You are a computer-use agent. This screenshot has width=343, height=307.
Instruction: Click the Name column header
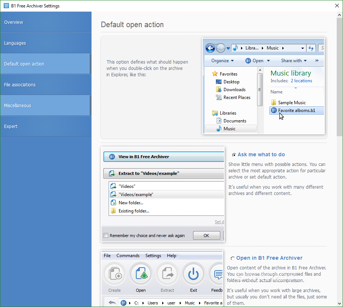(276, 92)
